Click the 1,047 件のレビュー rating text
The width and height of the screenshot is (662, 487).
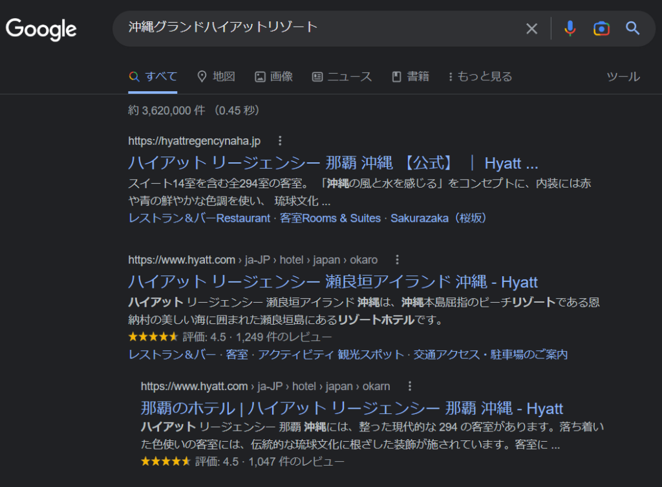pos(296,461)
